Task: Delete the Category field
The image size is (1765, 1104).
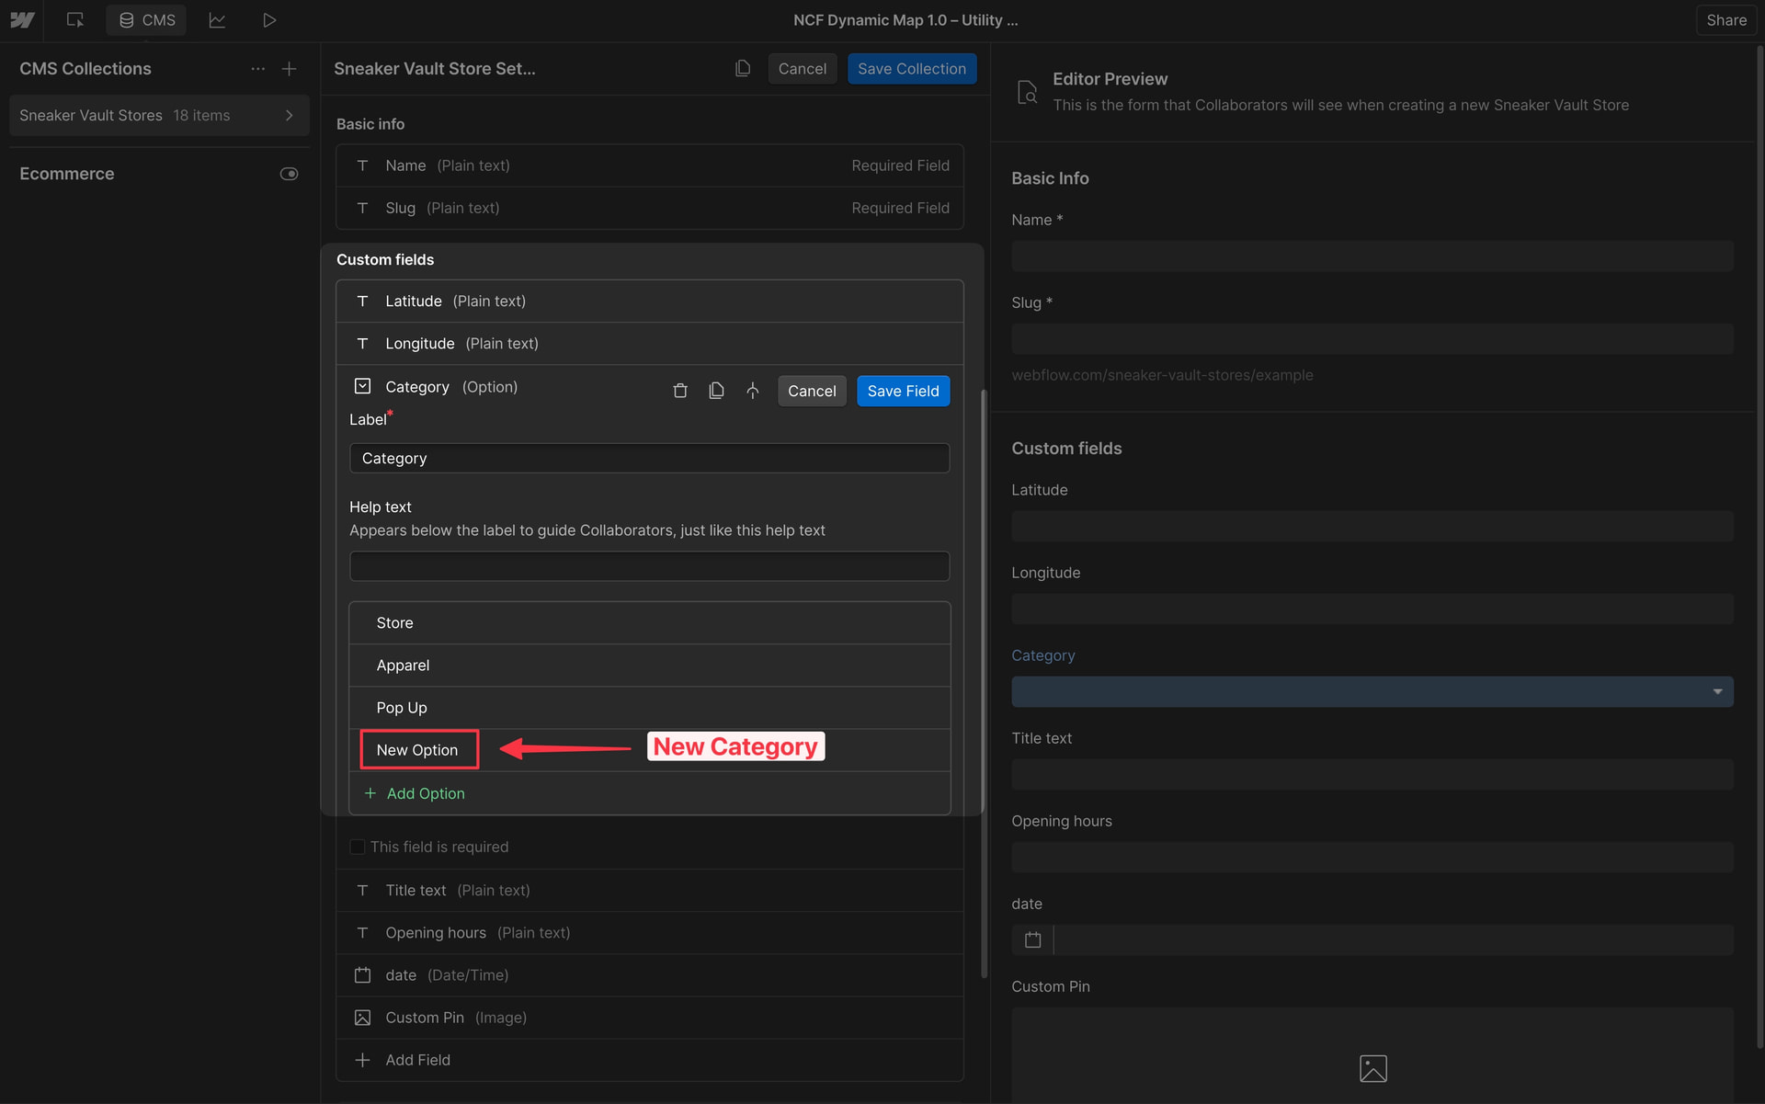Action: [680, 391]
